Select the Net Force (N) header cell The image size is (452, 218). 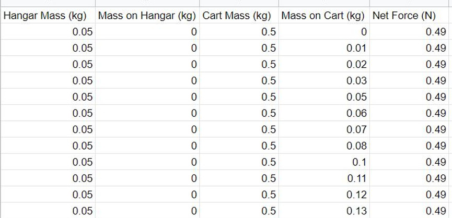pyautogui.click(x=411, y=15)
